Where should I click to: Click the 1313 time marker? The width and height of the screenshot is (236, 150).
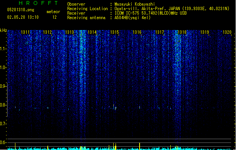pos(70,32)
